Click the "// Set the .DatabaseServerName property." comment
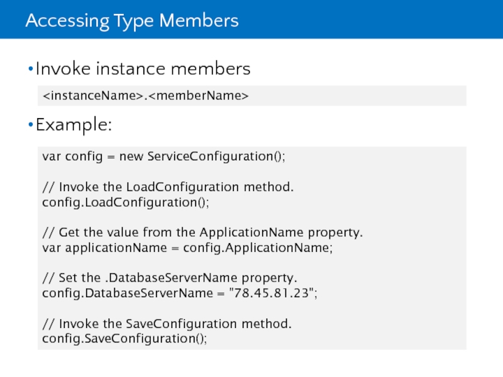 (x=170, y=278)
